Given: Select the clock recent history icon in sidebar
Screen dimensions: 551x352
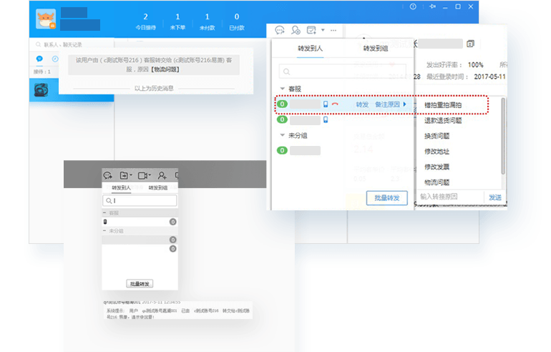Looking at the screenshot, I should point(55,59).
